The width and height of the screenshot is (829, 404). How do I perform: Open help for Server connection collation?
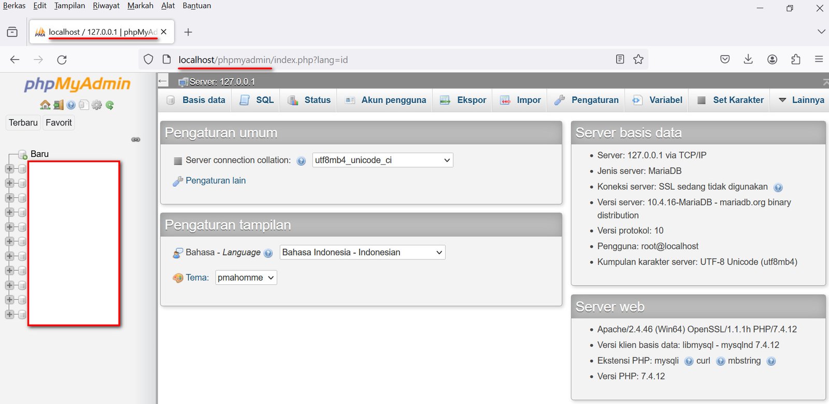[301, 161]
